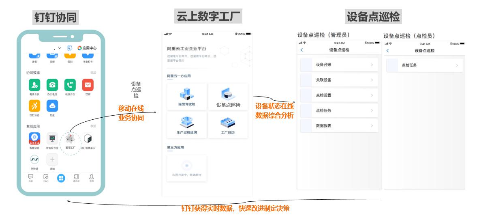Switch to the 我的 profile tab
Viewport: 479px width, 222px height.
[91, 178]
